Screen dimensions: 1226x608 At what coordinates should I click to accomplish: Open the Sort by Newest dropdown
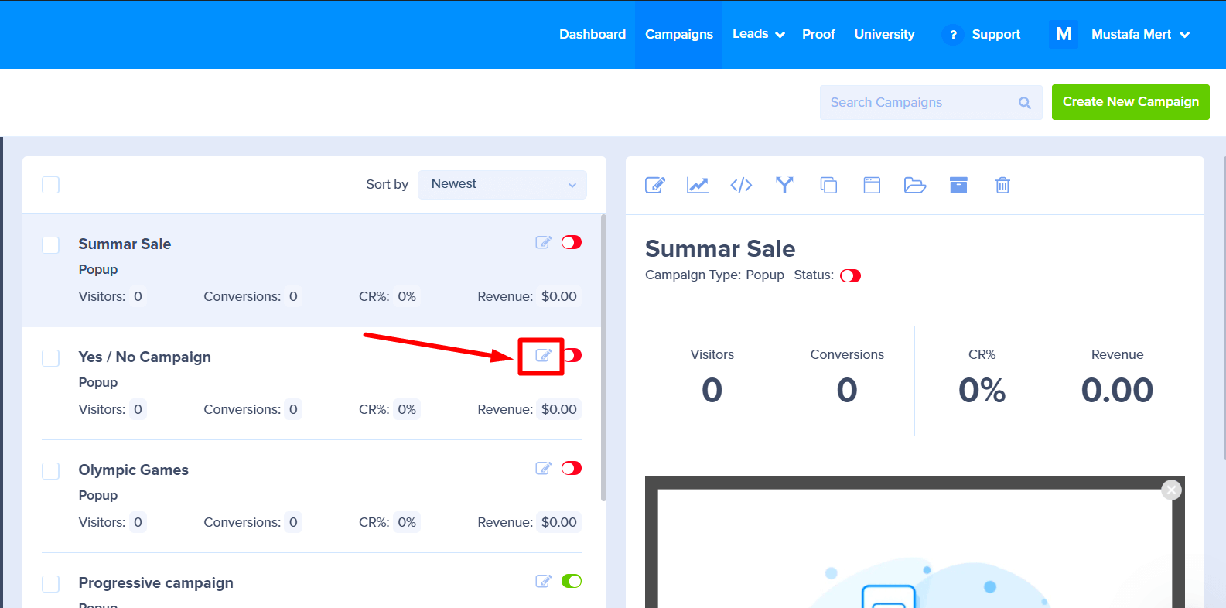click(x=502, y=184)
